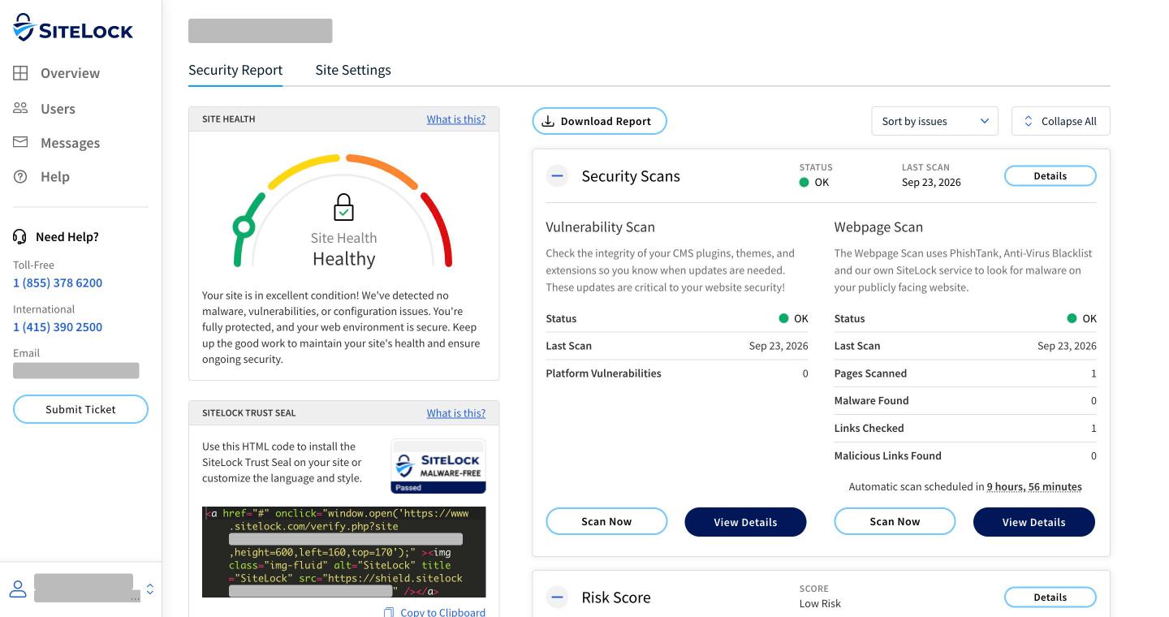Click the Copy to Clipboard icon
The height and width of the screenshot is (617, 1169).
click(389, 612)
